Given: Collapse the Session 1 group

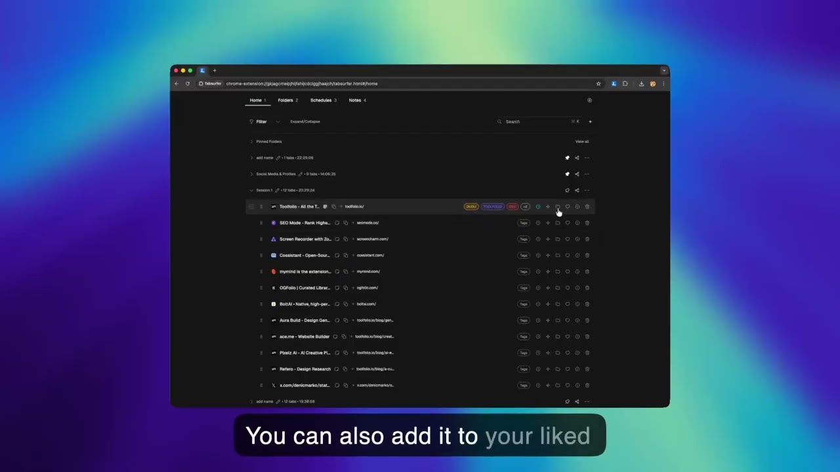Looking at the screenshot, I should [x=251, y=190].
